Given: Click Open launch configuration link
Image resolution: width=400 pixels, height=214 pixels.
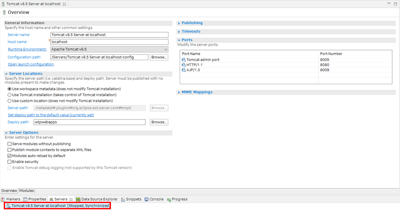Looking at the screenshot, I should (x=31, y=64).
